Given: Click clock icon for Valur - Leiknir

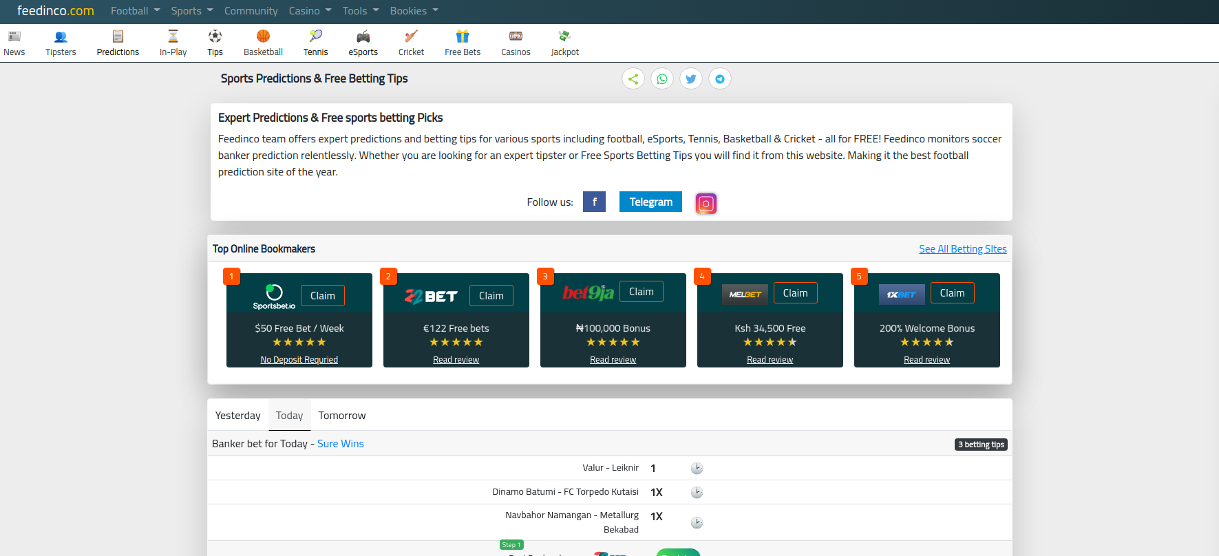Looking at the screenshot, I should (697, 469).
